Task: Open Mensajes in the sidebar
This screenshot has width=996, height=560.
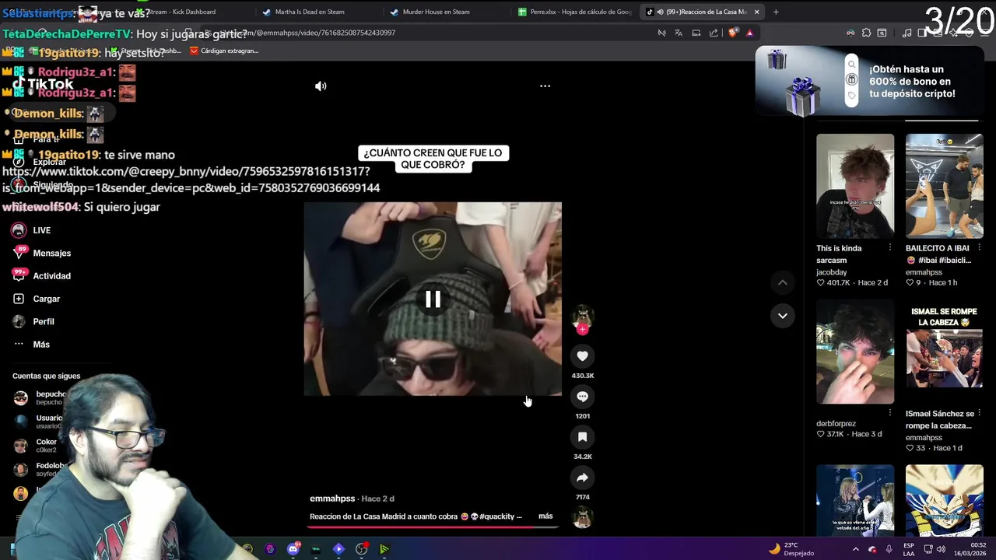Action: [x=51, y=253]
